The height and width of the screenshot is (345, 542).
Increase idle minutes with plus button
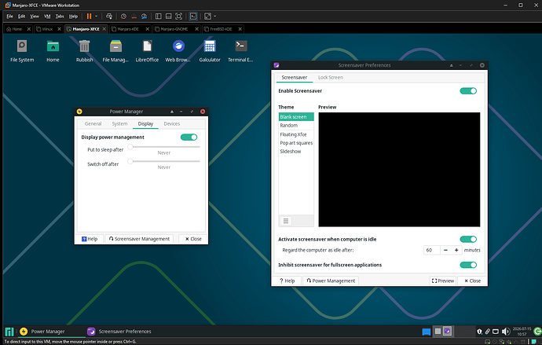[456, 250]
